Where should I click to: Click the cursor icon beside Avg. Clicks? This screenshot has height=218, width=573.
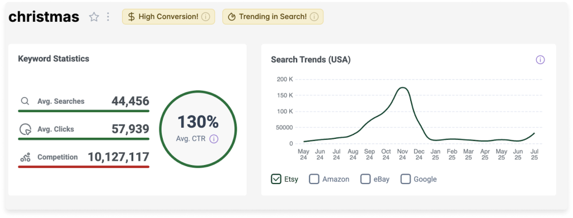[25, 129]
